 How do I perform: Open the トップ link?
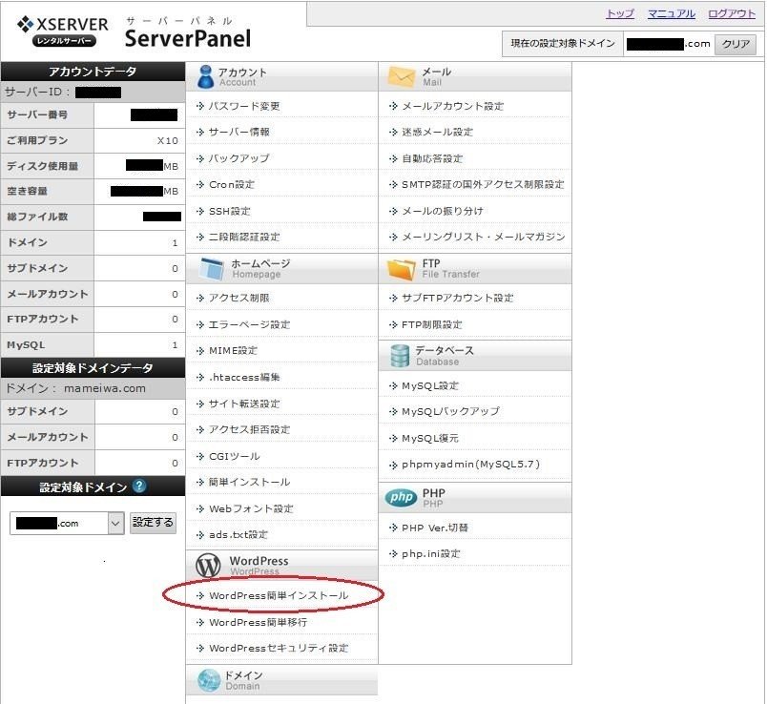point(620,13)
